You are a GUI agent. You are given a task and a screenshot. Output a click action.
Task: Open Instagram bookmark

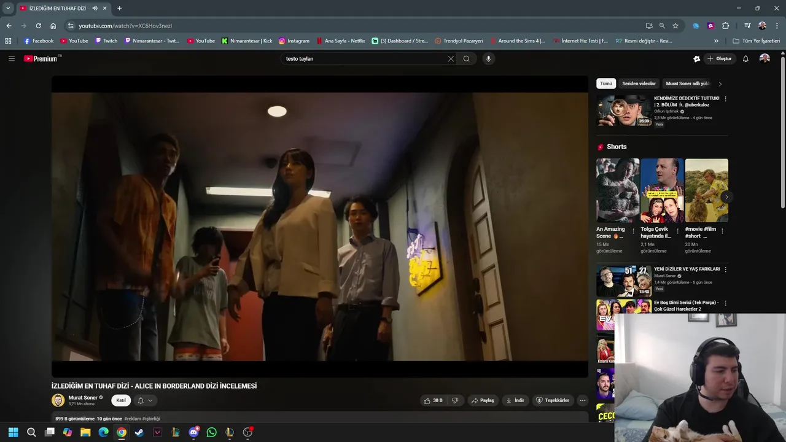[x=294, y=41]
